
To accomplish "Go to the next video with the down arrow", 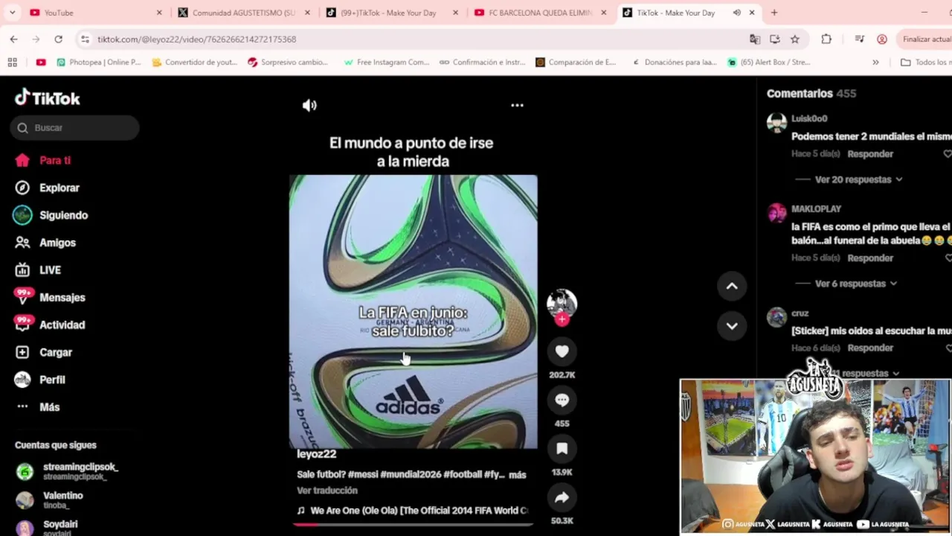I will pyautogui.click(x=732, y=326).
